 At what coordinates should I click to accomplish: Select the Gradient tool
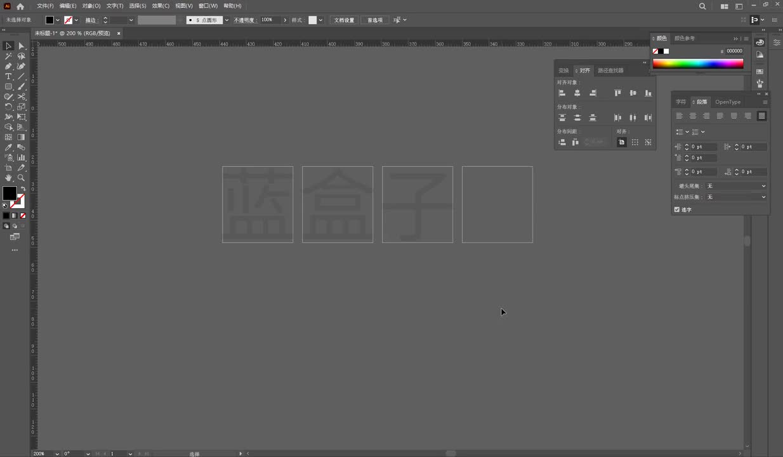pos(21,137)
